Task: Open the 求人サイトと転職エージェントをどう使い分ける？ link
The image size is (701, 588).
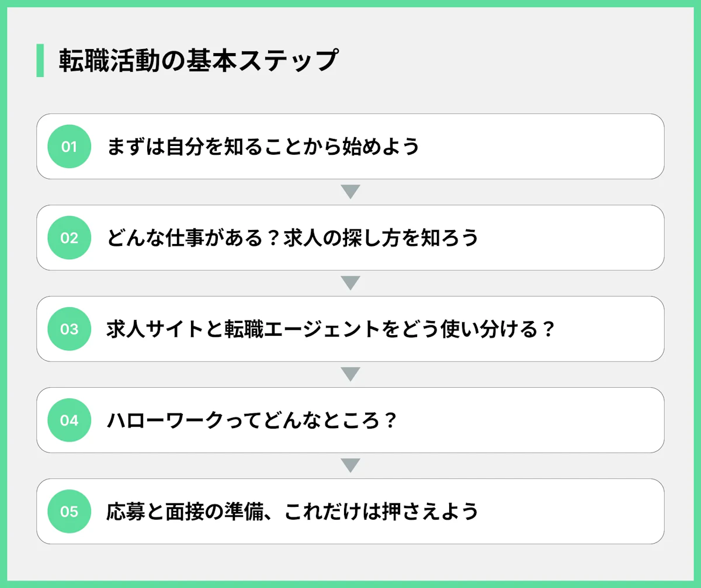Action: [330, 329]
